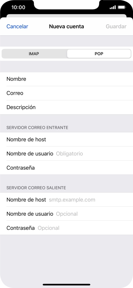Click the battery status icon
Image resolution: width=133 pixels, height=288 pixels.
click(x=122, y=8)
